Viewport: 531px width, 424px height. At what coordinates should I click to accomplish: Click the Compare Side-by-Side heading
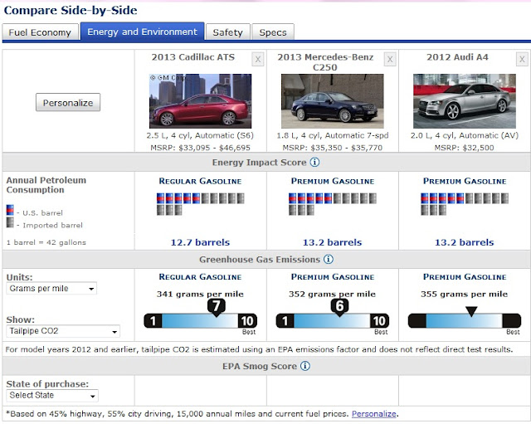71,10
